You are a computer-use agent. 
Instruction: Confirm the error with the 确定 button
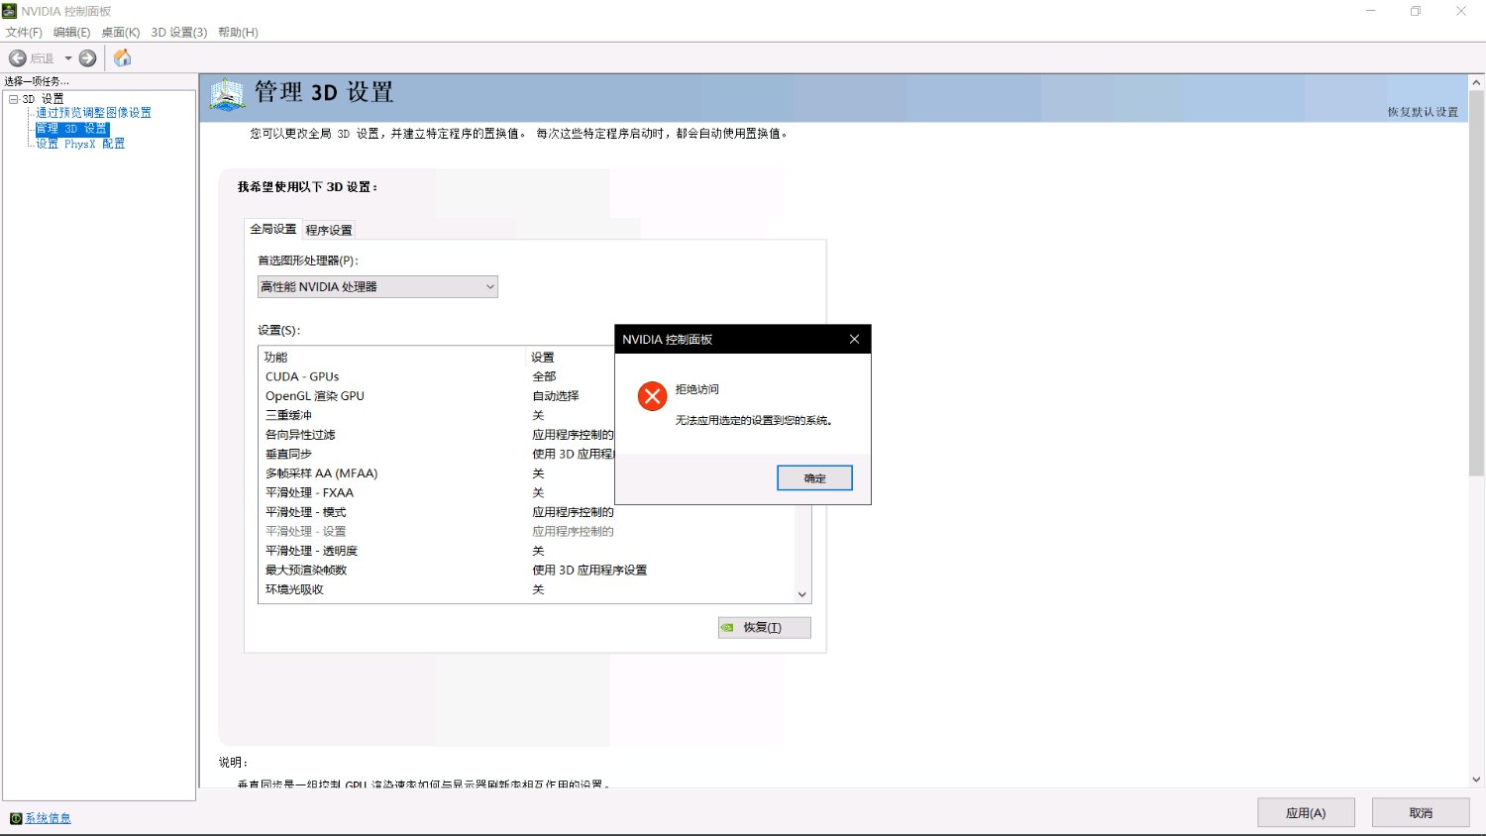pos(814,478)
